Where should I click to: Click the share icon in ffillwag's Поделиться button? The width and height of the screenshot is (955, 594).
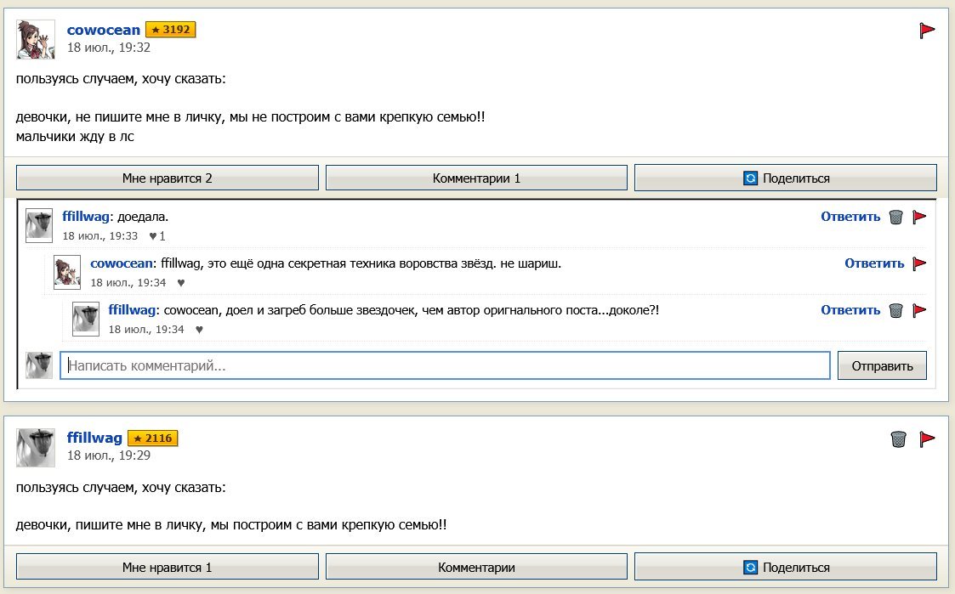tap(750, 567)
